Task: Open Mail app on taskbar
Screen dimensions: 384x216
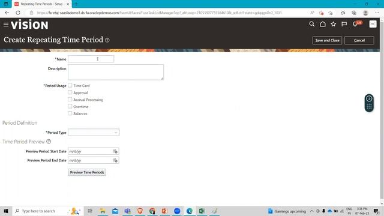Action: (115, 211)
